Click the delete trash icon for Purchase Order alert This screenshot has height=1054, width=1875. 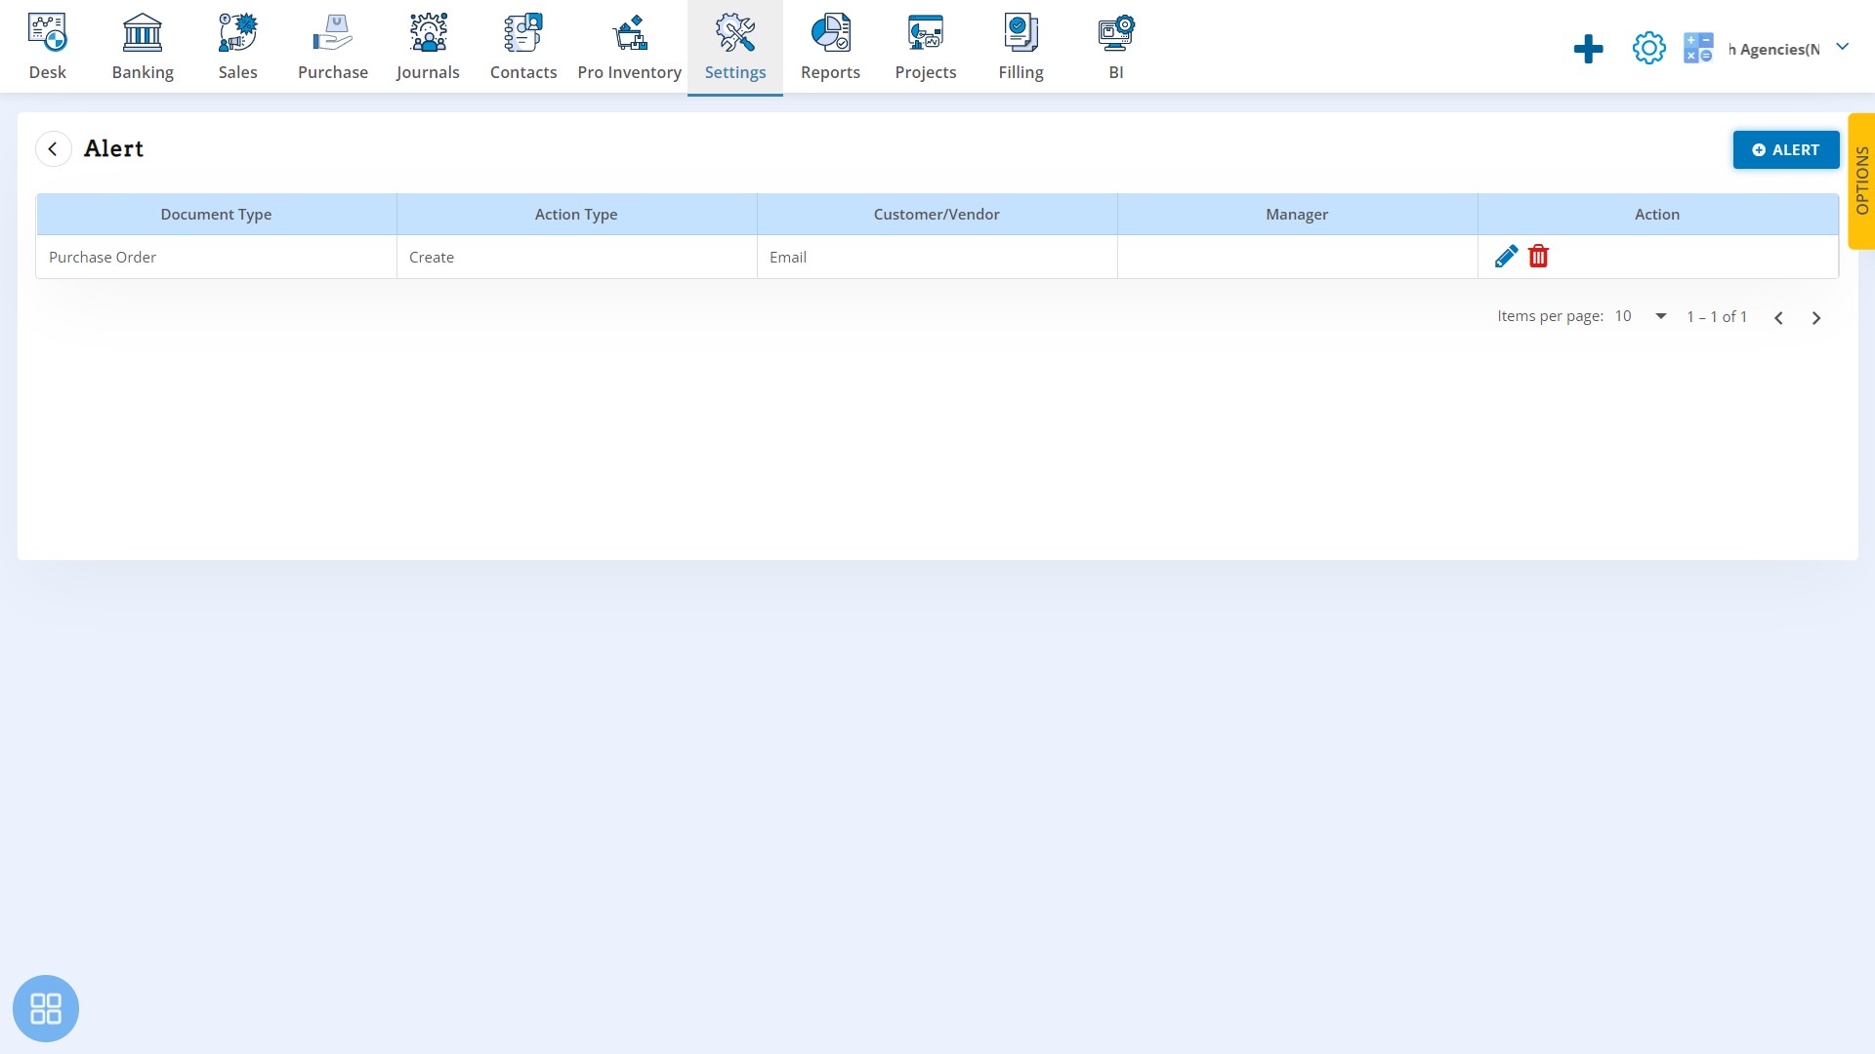point(1539,256)
